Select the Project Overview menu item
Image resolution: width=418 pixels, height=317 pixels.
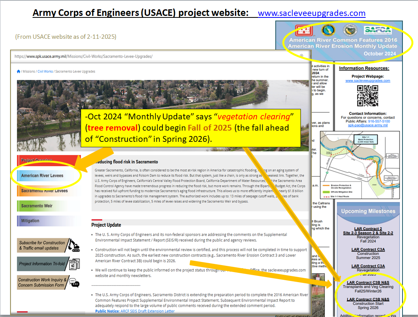pyautogui.click(x=49, y=160)
